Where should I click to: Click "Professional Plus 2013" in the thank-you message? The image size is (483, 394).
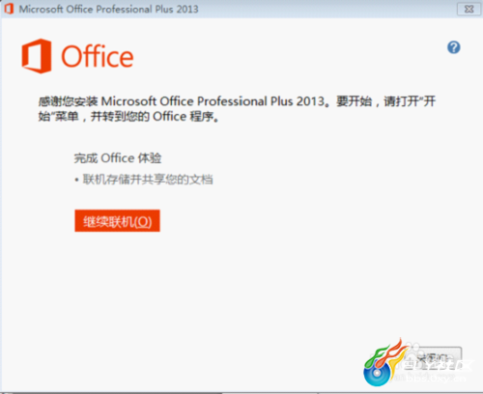click(261, 101)
